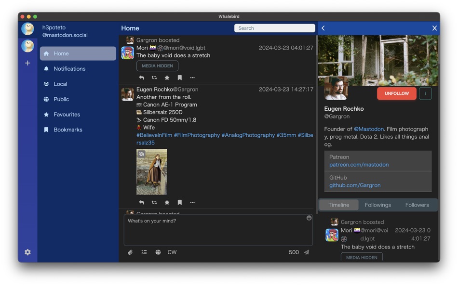Bookmark Mori's baby void post in Home
Viewport: 458px width, 286px height.
point(180,78)
